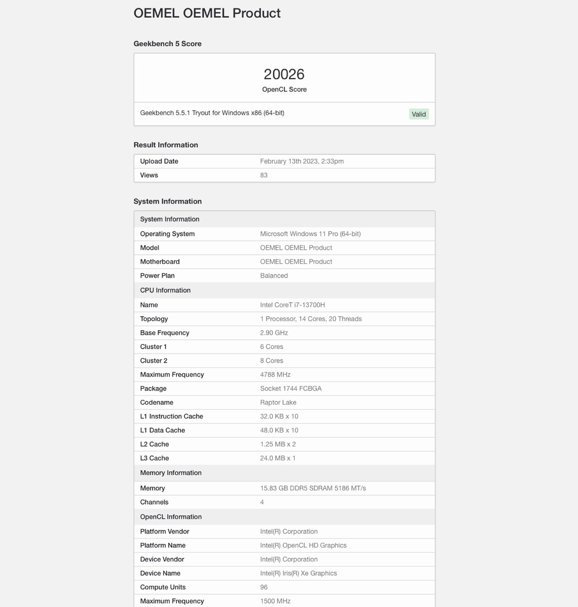Click the OpenCL Information section header
This screenshot has width=578, height=607.
171,517
